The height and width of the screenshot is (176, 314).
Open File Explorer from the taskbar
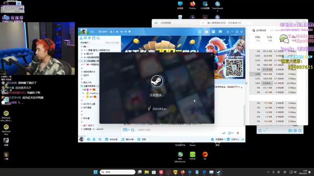[146, 172]
